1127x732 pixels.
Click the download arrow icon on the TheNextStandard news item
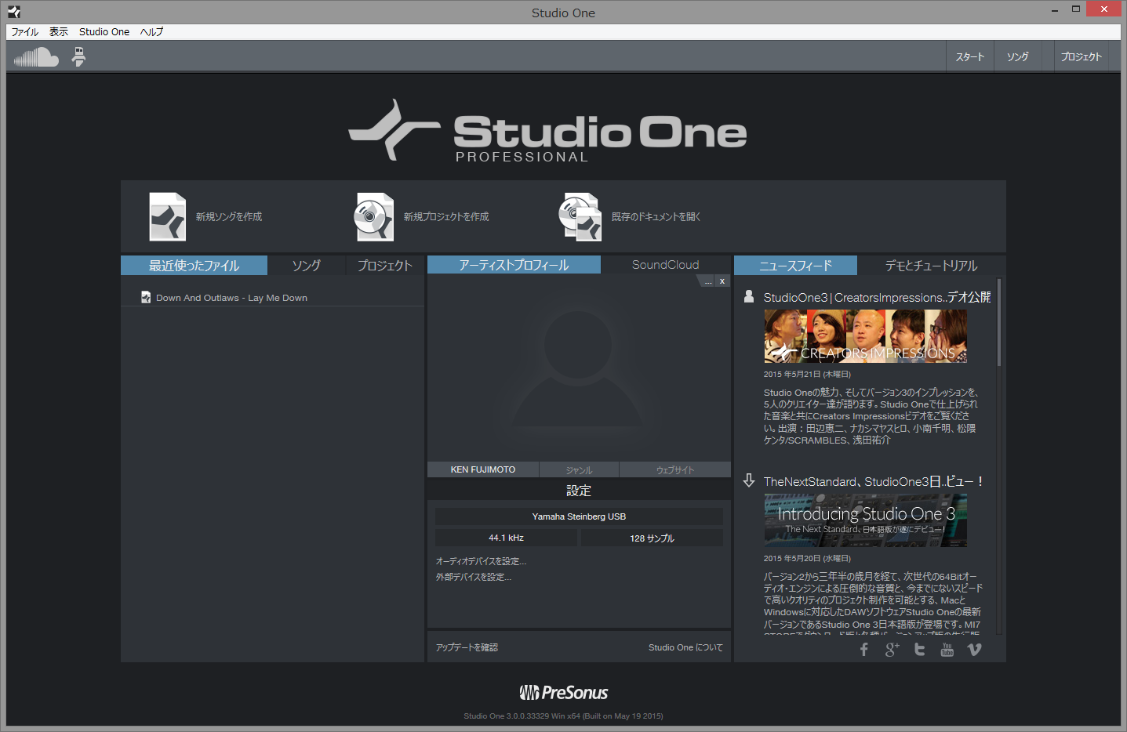749,480
